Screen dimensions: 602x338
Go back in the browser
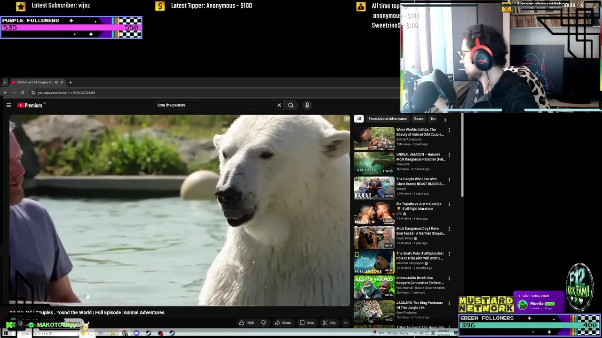(5, 92)
